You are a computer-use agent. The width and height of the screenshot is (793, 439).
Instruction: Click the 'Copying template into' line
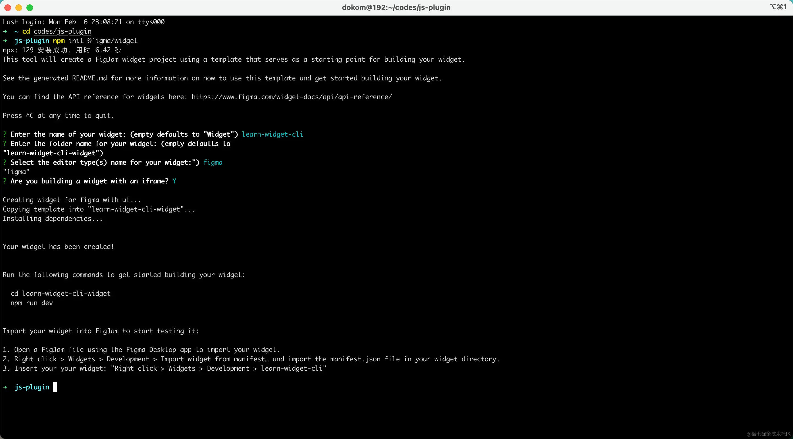coord(99,209)
